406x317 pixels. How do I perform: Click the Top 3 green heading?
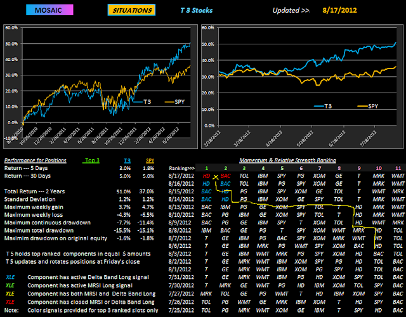[92, 160]
